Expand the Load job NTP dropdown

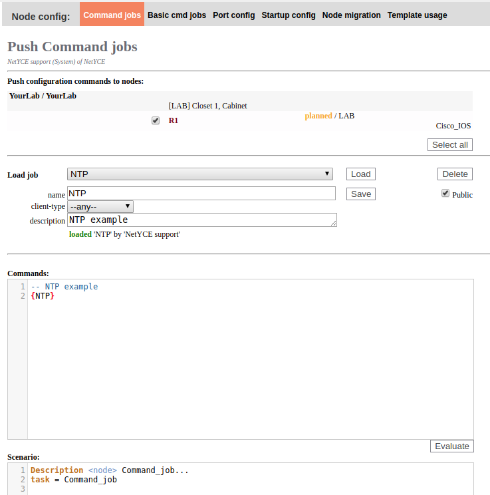pos(200,174)
